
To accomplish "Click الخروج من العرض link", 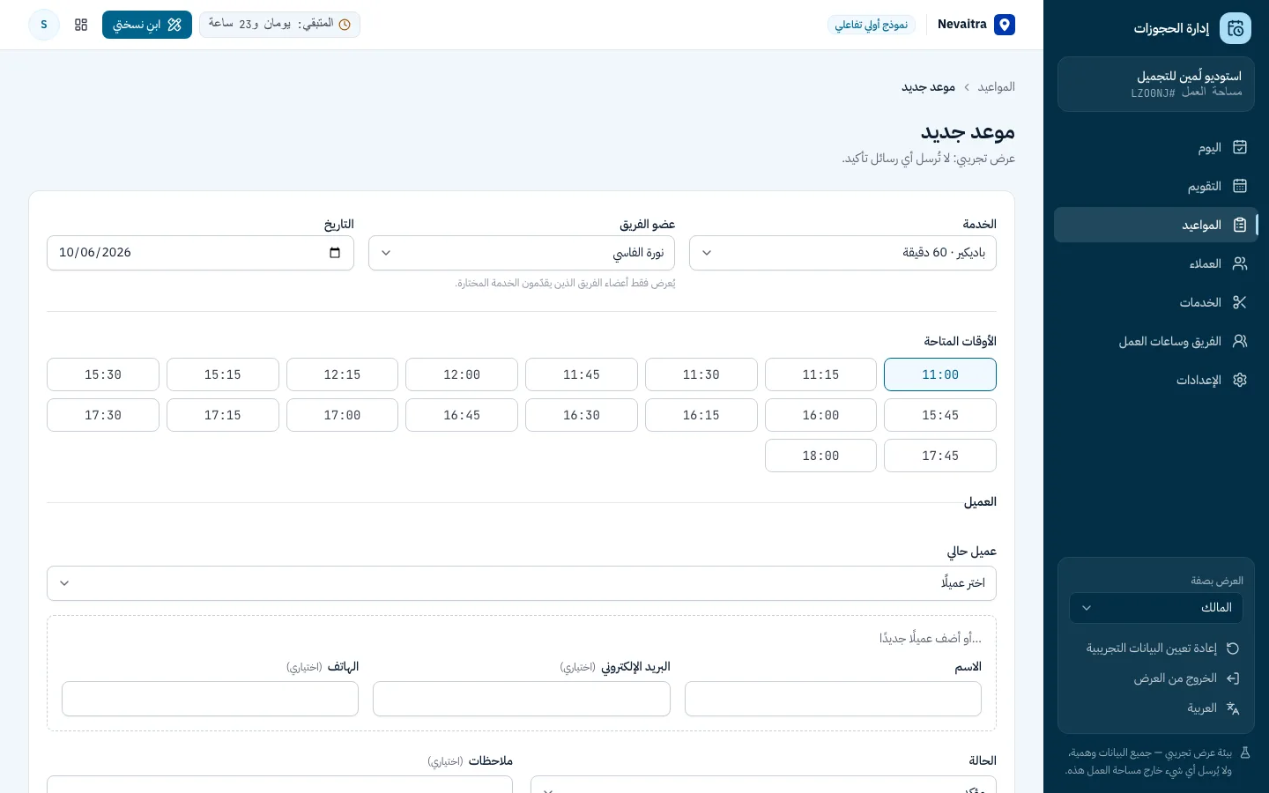I will 1156,678.
